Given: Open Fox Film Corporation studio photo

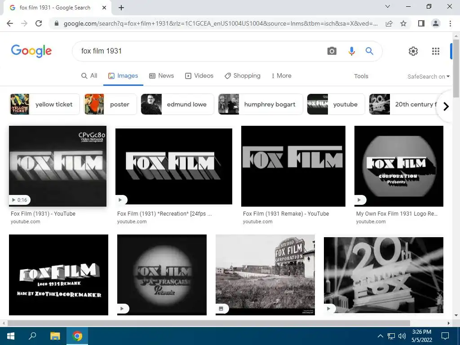Looking at the screenshot, I should pos(265,275).
